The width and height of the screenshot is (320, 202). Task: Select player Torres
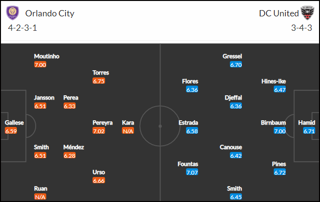click(x=101, y=73)
